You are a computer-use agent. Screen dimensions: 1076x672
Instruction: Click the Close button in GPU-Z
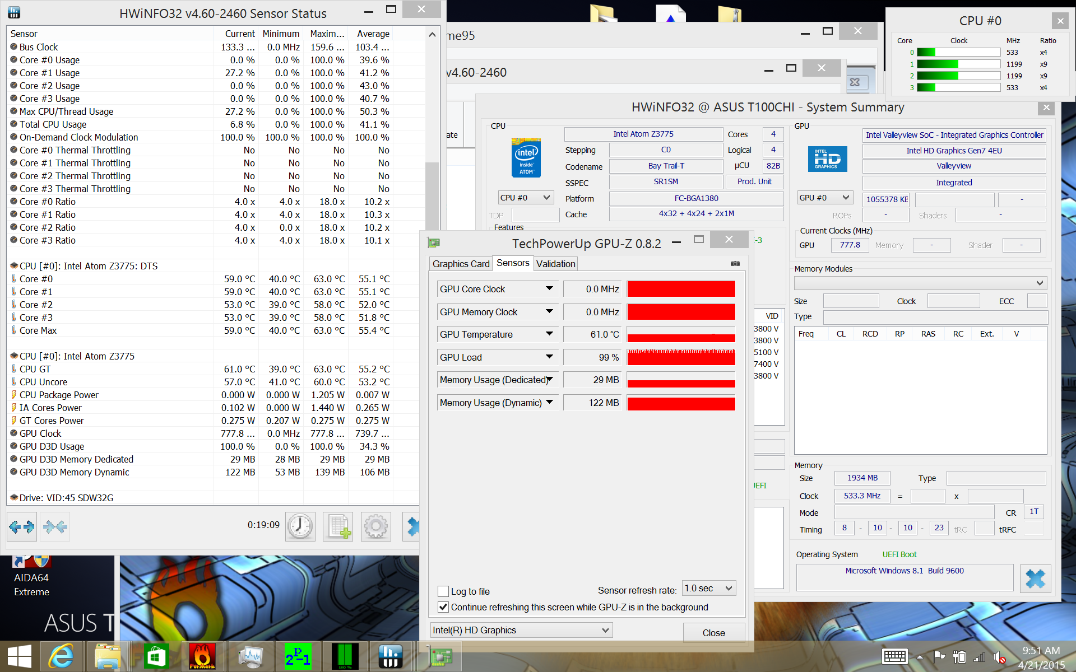(713, 633)
